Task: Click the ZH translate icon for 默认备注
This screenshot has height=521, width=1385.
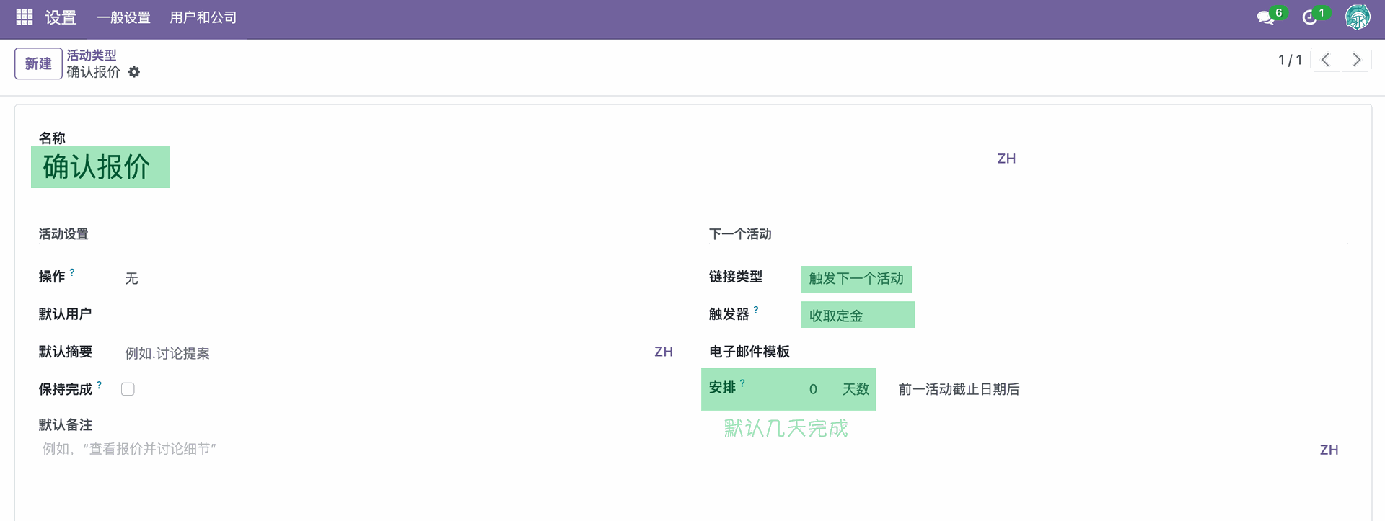Action: pyautogui.click(x=1329, y=450)
